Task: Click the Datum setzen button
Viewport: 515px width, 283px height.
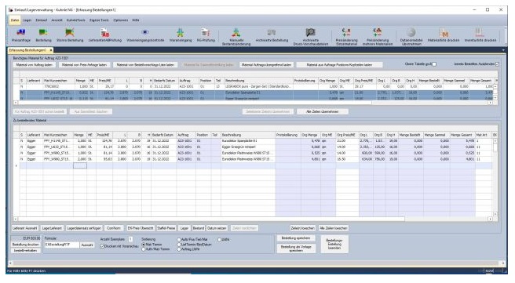Action: (x=217, y=228)
